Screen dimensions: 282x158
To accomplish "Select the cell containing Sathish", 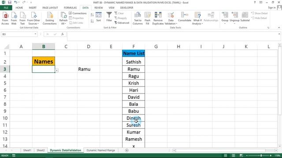I will [134, 62].
